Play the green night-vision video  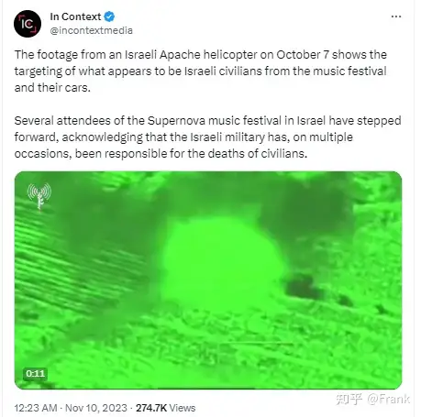[208, 280]
